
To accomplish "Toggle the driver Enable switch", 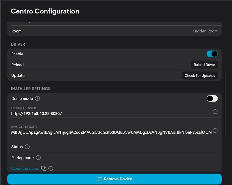I will (x=212, y=54).
